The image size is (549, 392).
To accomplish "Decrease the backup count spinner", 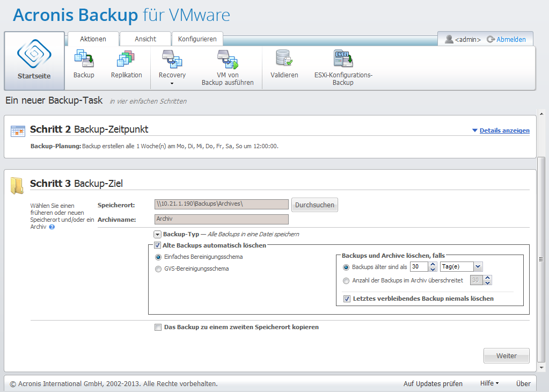I will click(488, 282).
